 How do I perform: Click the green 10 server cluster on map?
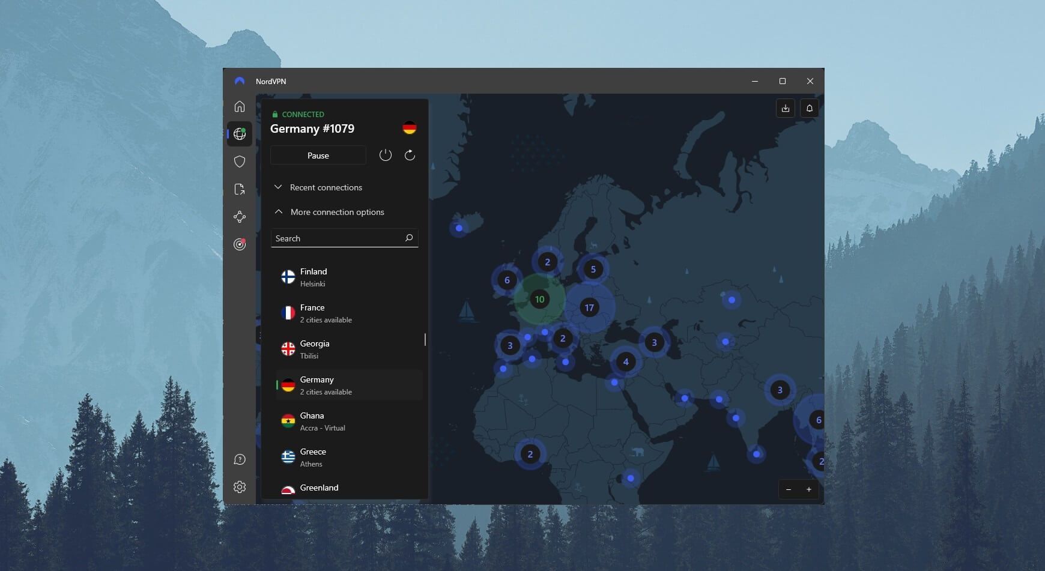[539, 299]
